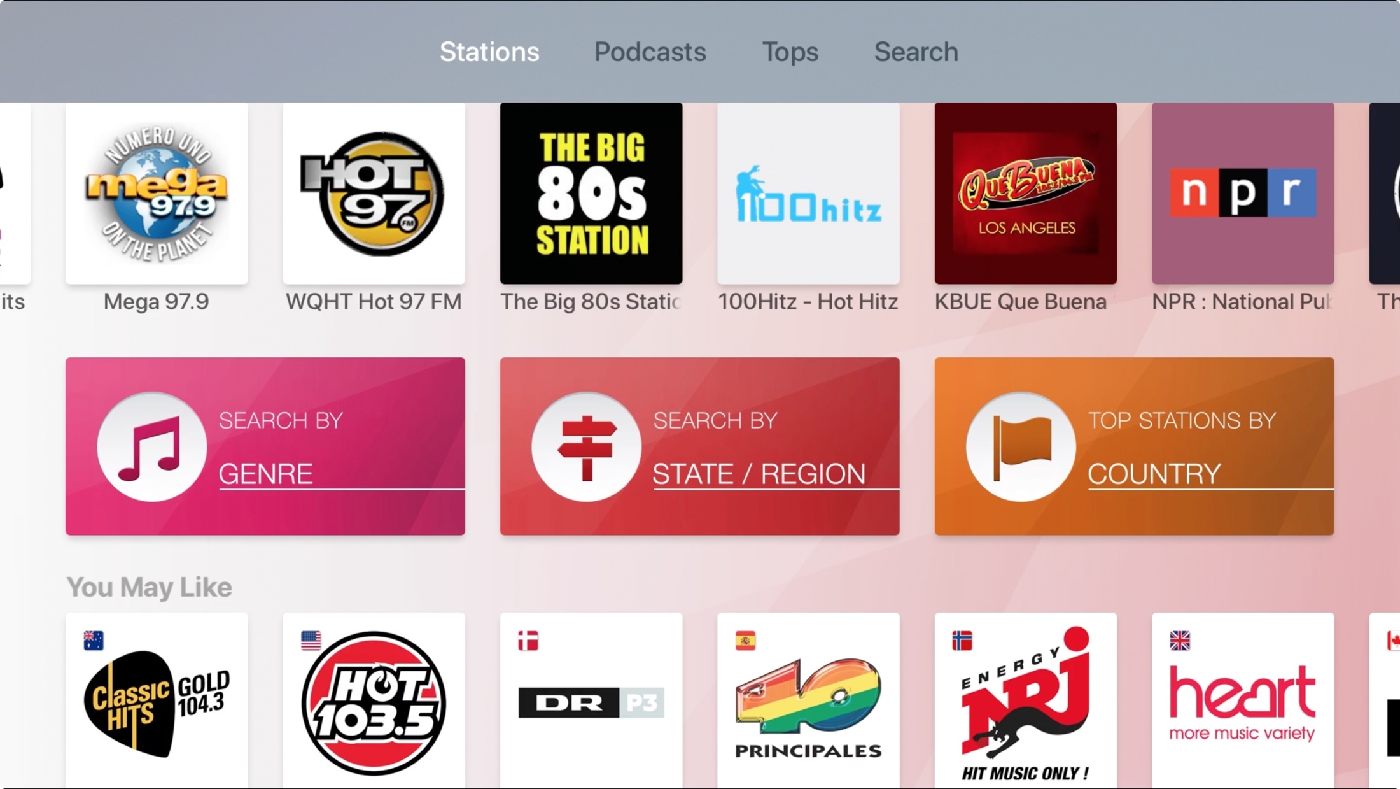Click Search by State/Region button
This screenshot has height=789, width=1400.
click(x=699, y=446)
